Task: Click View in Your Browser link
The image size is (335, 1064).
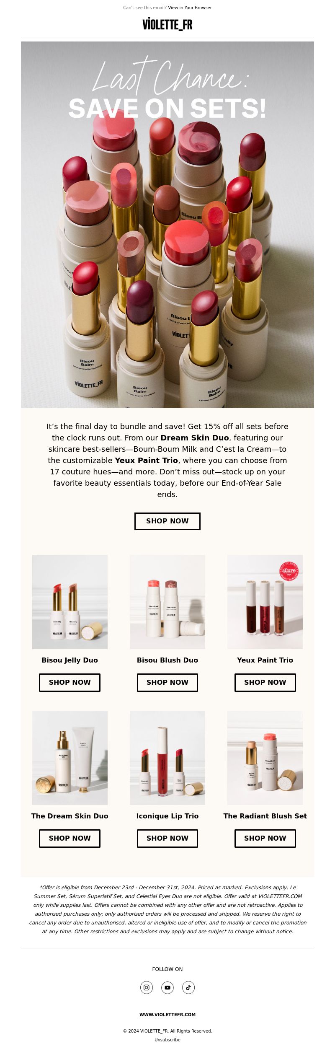Action: pyautogui.click(x=190, y=8)
